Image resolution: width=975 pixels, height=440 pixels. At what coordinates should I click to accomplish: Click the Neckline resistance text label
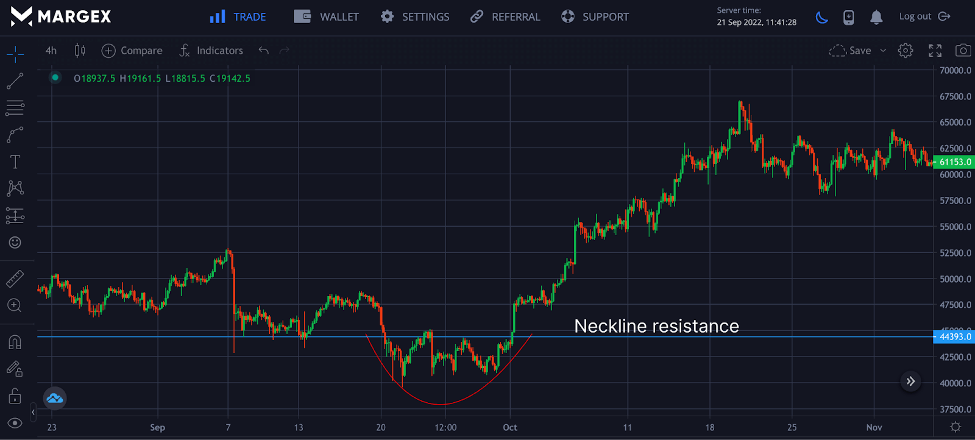click(656, 326)
